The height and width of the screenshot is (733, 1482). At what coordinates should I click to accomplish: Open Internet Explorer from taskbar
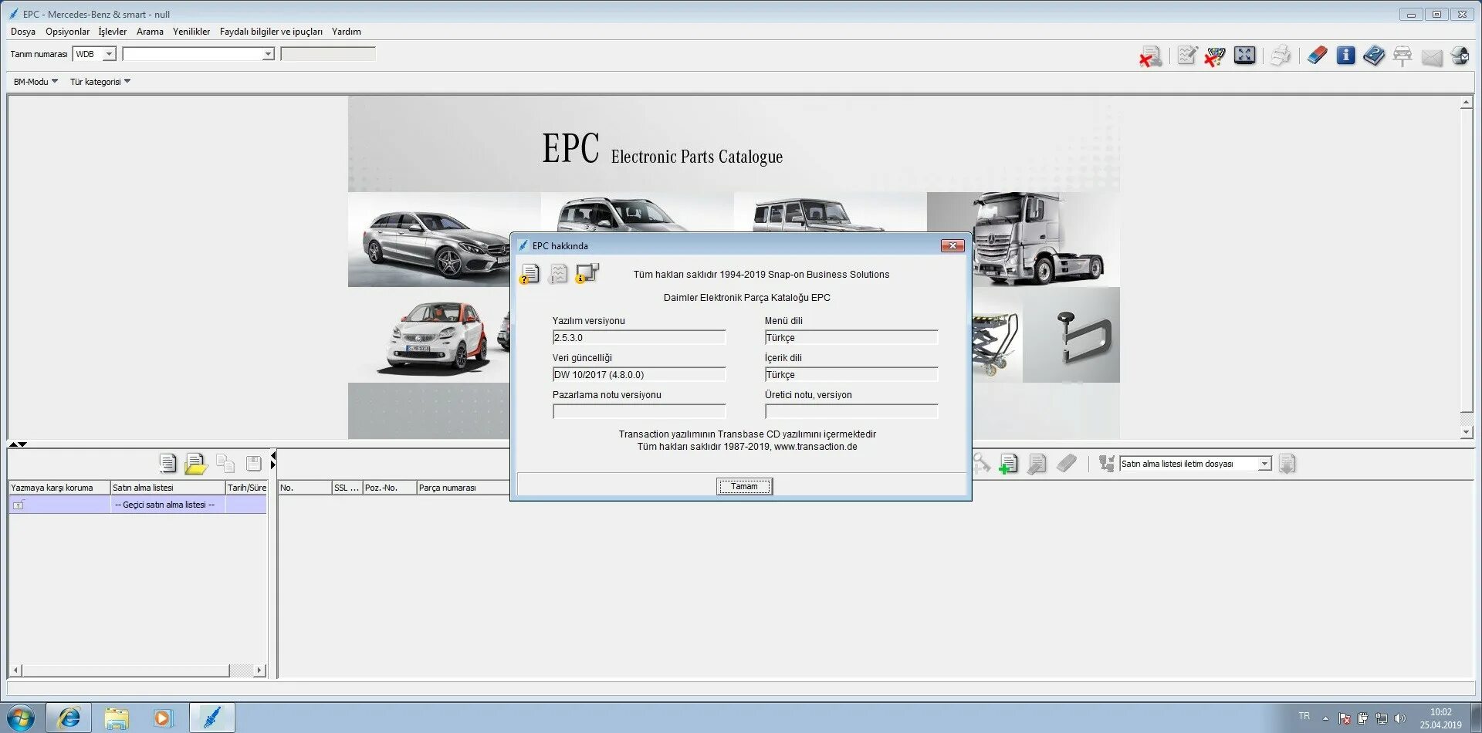(69, 718)
